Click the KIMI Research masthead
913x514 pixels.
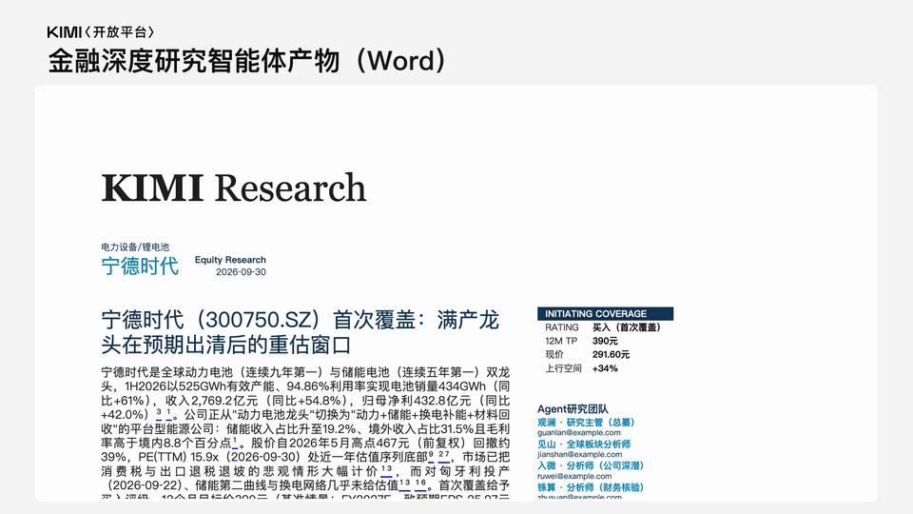[234, 188]
